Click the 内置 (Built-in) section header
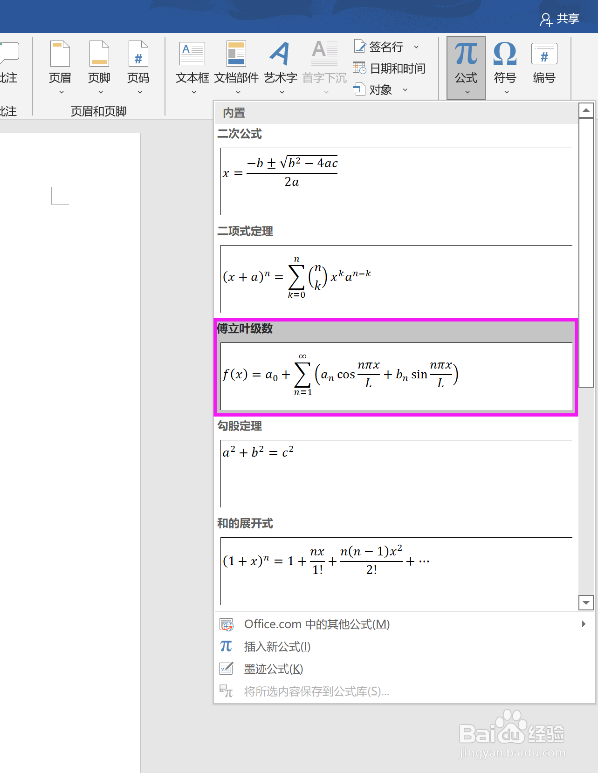598x773 pixels. (x=396, y=113)
